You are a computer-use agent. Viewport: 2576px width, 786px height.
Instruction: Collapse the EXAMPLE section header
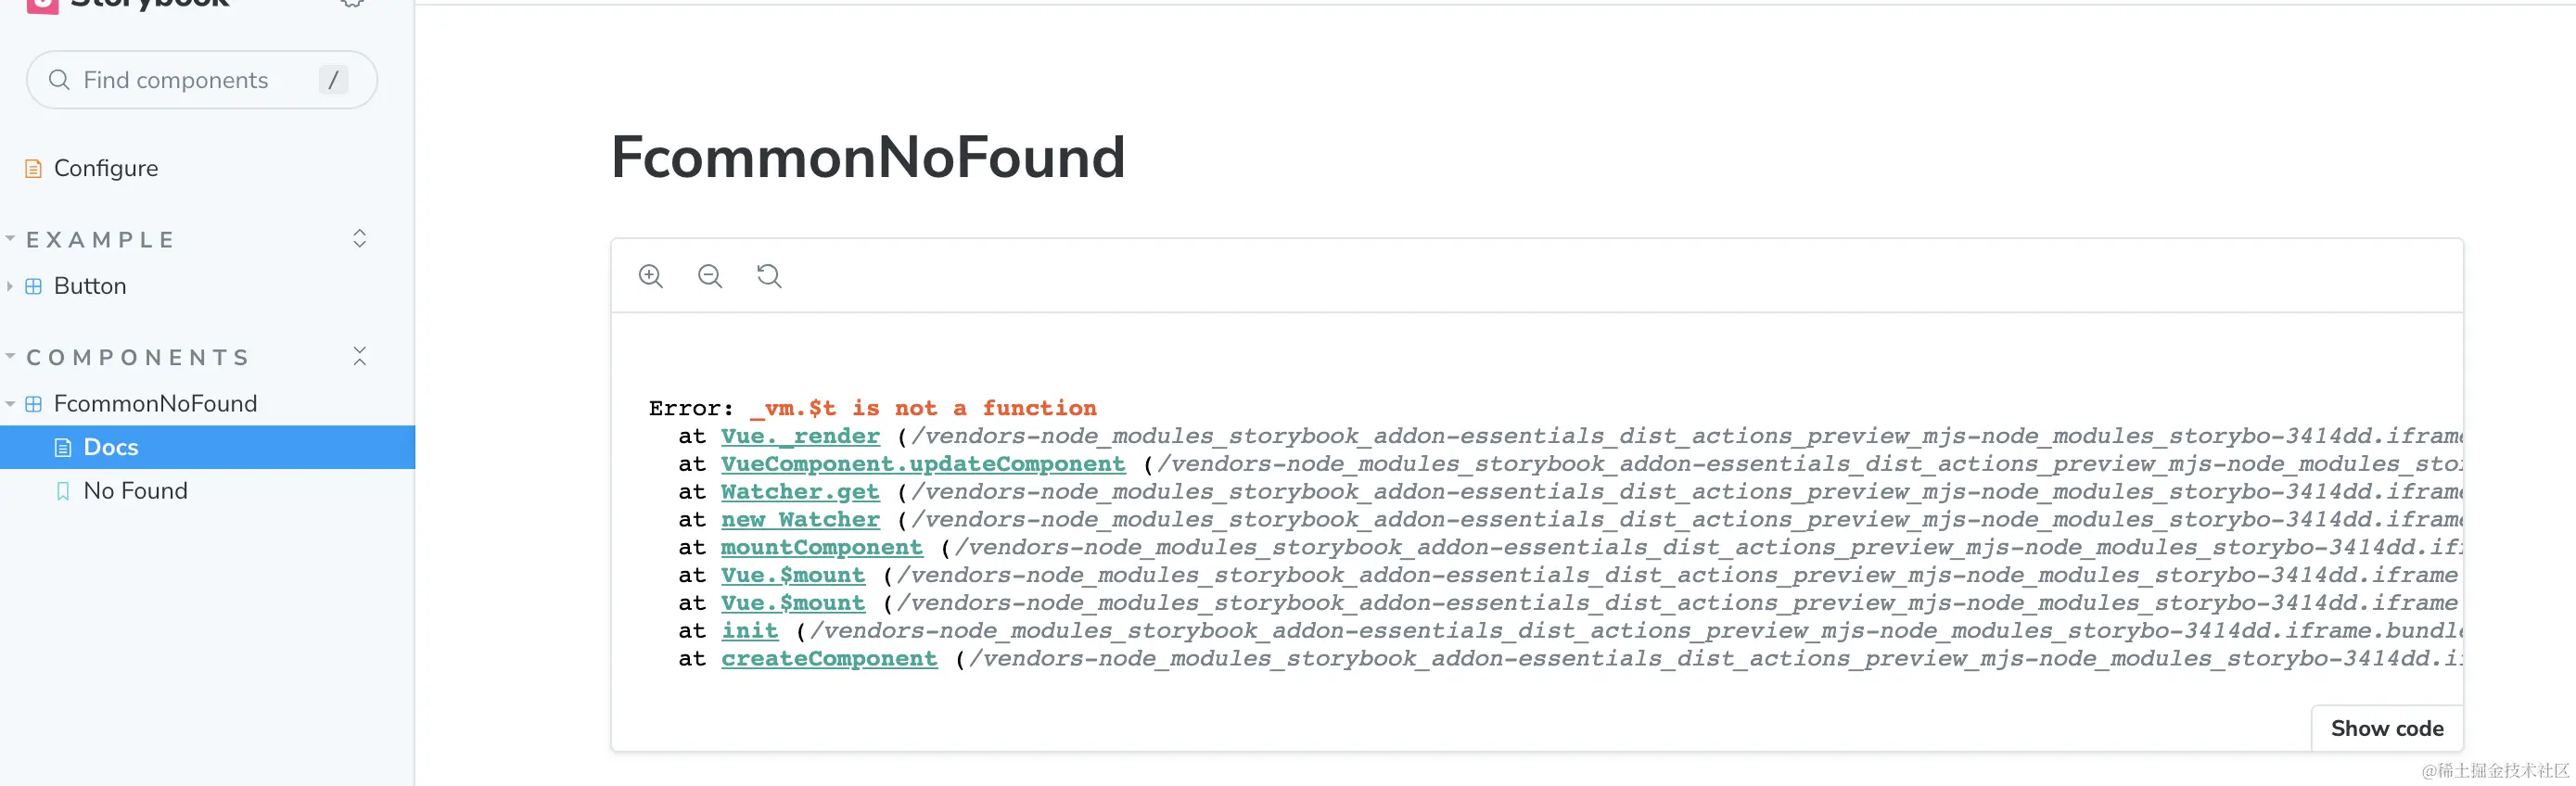click(100, 240)
